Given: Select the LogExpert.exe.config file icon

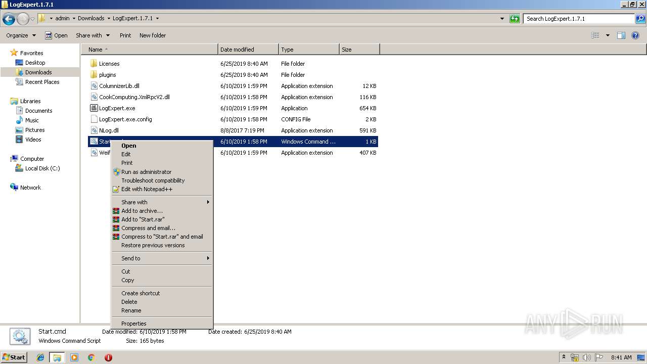Looking at the screenshot, I should pyautogui.click(x=94, y=119).
